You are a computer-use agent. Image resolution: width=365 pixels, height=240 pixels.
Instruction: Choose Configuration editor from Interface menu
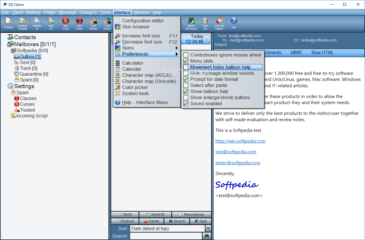coord(147,21)
